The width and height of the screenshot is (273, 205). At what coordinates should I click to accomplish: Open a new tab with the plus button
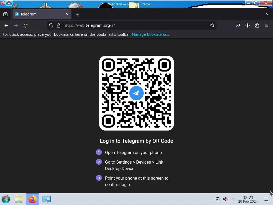[77, 14]
